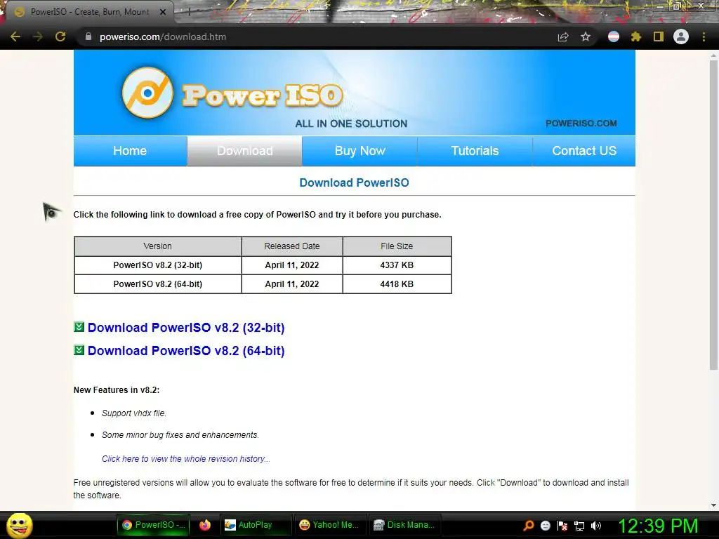This screenshot has height=539, width=719.
Task: Open the Tutorials navigation tab
Action: pyautogui.click(x=475, y=151)
